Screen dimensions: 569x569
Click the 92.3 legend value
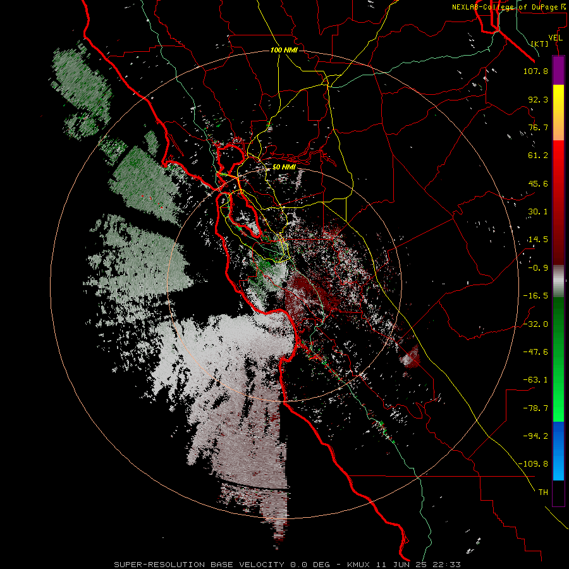[538, 99]
